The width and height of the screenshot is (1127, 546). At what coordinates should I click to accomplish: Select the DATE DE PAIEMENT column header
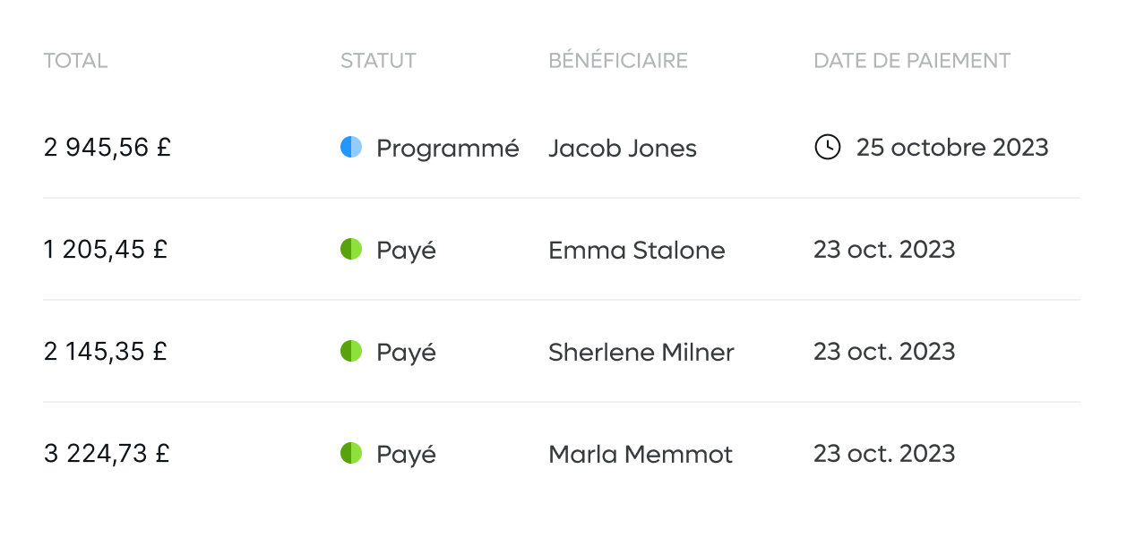click(x=912, y=61)
